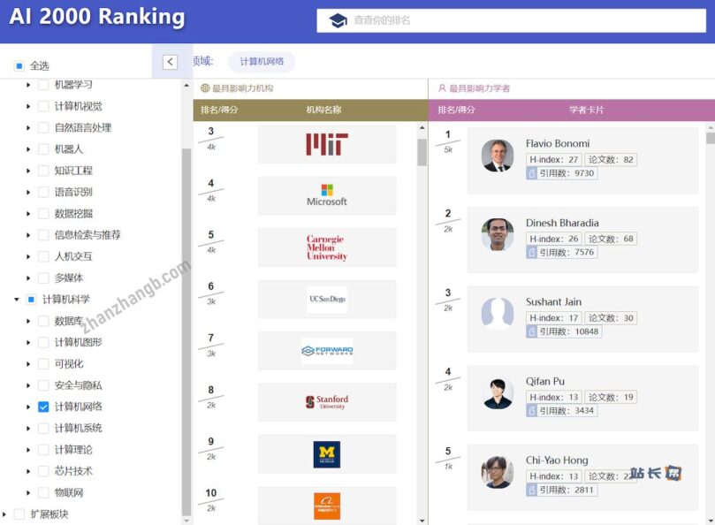Viewport: 715px width, 525px height.
Task: Click the 计算机网络 field tag
Action: pyautogui.click(x=262, y=62)
